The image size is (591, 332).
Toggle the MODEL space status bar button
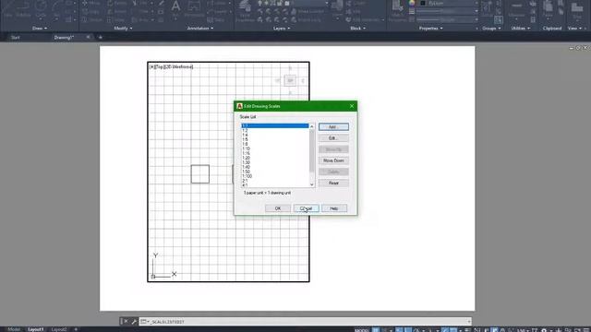click(x=361, y=330)
